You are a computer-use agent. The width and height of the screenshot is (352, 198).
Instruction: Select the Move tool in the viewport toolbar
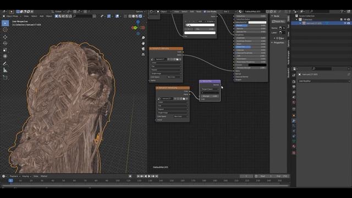pyautogui.click(x=5, y=37)
